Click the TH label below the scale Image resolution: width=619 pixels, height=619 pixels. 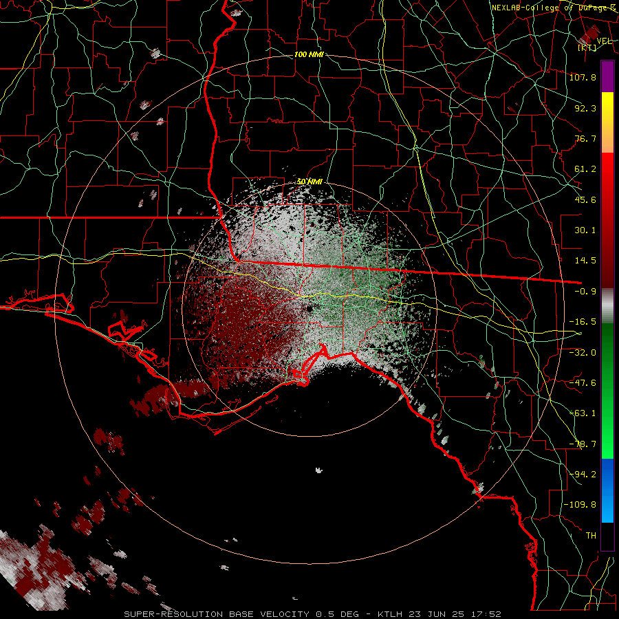click(x=591, y=535)
